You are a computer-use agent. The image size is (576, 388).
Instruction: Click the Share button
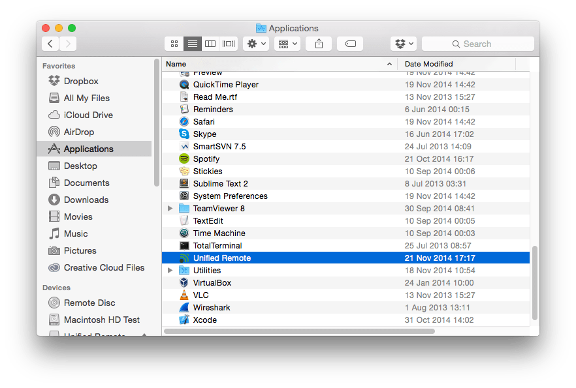(318, 44)
